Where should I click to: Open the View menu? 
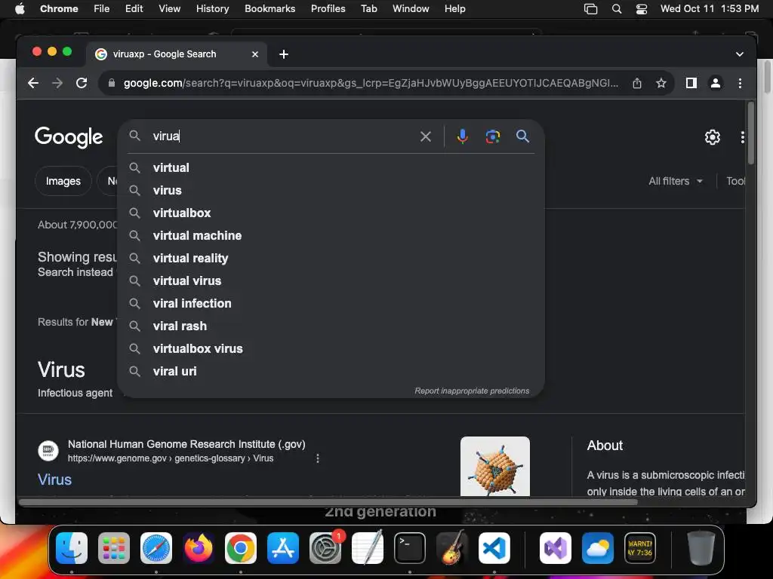pyautogui.click(x=169, y=9)
